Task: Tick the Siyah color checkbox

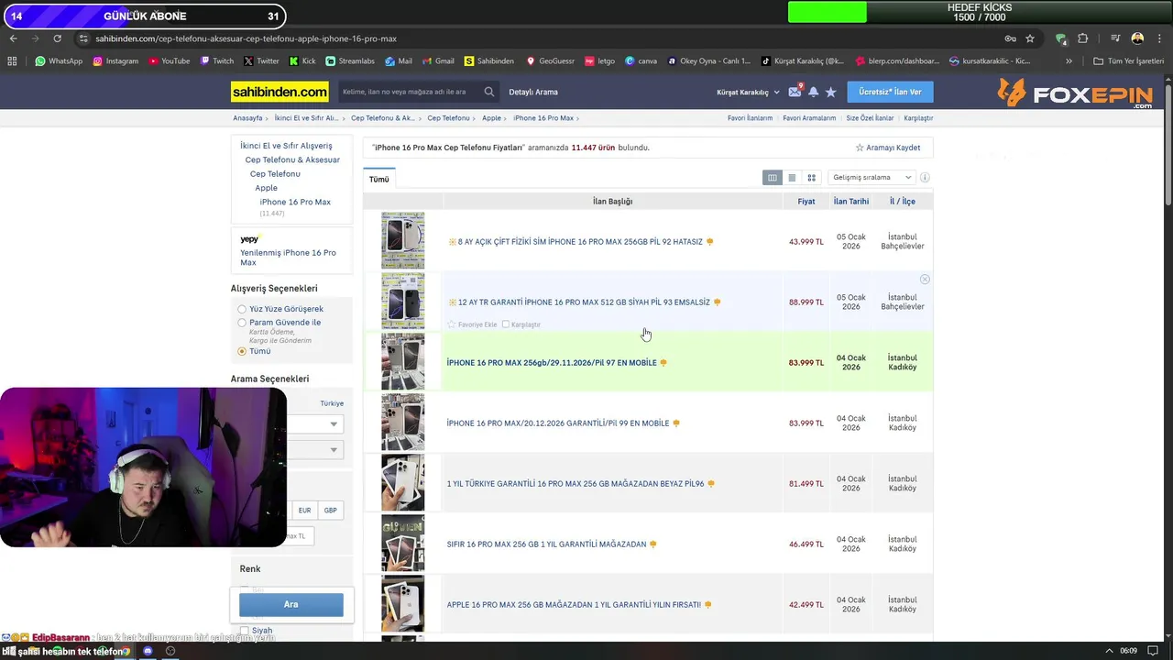Action: 244,631
